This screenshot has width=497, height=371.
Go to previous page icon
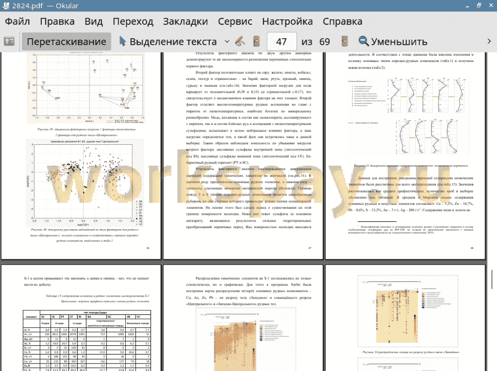point(256,42)
